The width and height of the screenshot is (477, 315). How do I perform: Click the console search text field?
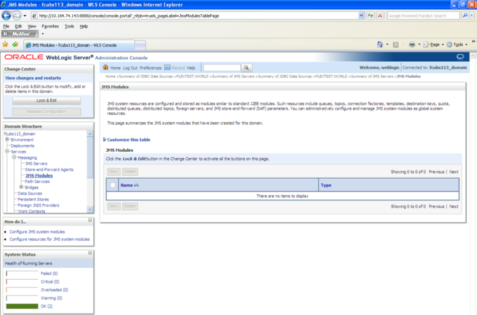[x=222, y=68]
